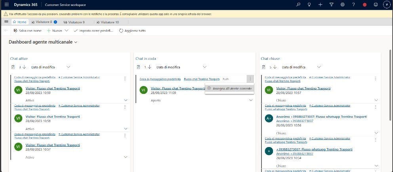Open the settings gear in header

pyautogui.click(x=342, y=4)
